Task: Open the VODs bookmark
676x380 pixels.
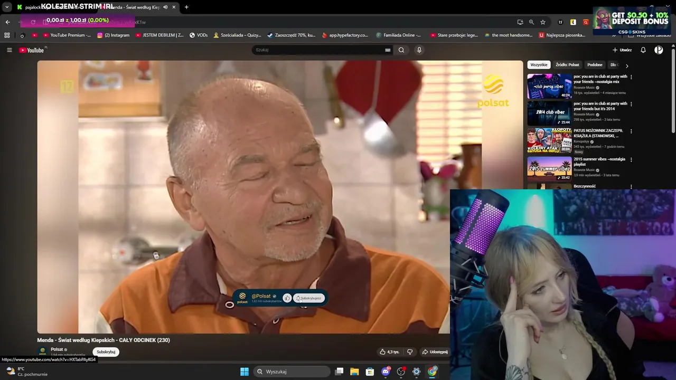Action: click(x=199, y=35)
